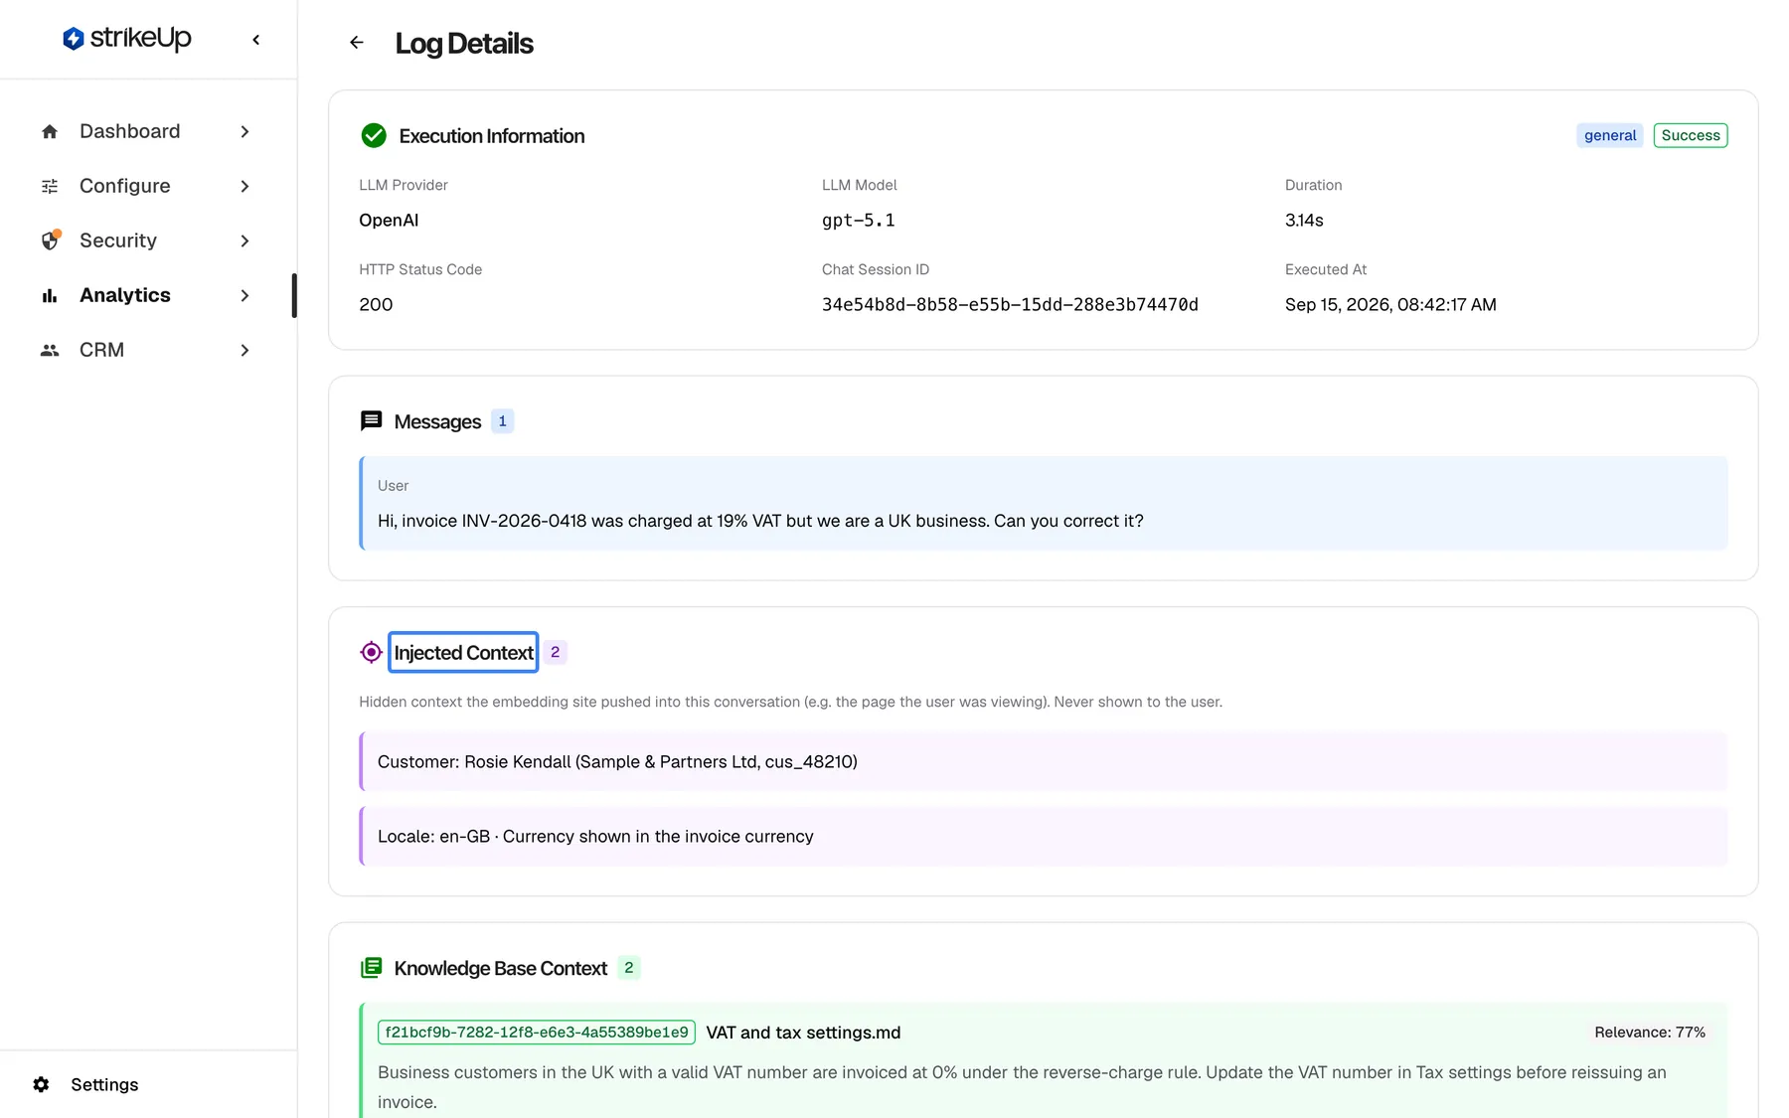Expand the Dashboard menu chevron
The width and height of the screenshot is (1789, 1118).
click(x=244, y=132)
